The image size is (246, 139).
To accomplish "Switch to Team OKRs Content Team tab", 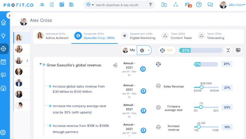I will point(177,36).
